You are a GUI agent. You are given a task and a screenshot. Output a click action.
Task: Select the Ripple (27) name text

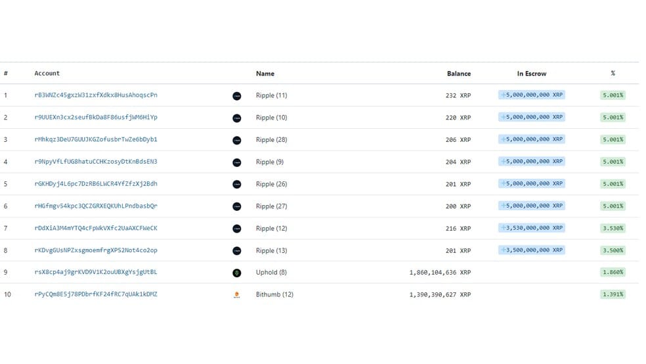click(x=272, y=206)
